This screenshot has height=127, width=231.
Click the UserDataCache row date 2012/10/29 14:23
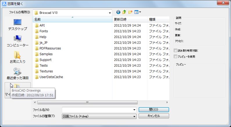click(127, 77)
